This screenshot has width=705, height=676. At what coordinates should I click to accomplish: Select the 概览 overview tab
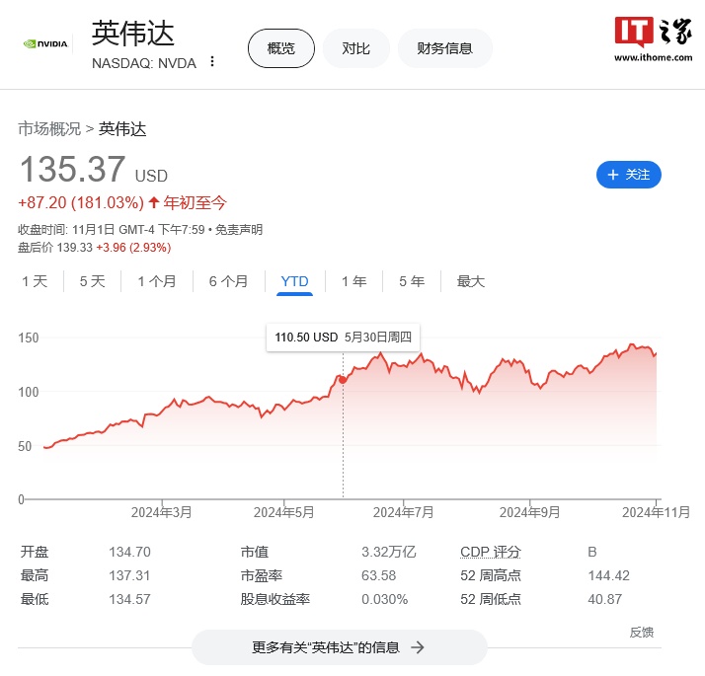point(281,48)
